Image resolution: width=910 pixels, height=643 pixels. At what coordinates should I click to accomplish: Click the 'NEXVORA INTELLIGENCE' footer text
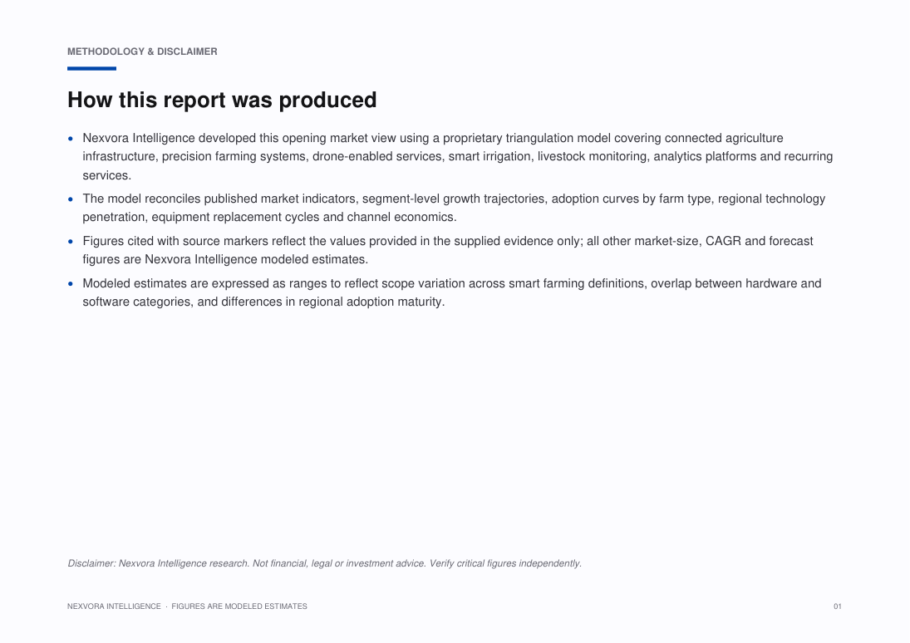point(114,606)
